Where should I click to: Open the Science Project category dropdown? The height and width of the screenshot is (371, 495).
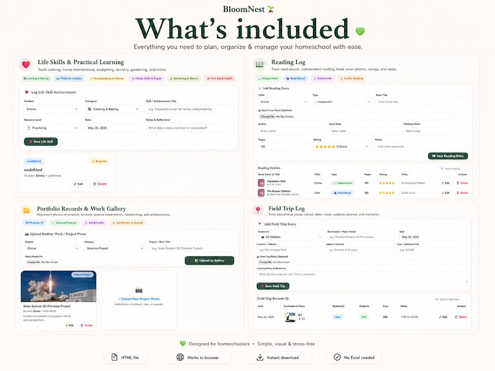(x=115, y=248)
